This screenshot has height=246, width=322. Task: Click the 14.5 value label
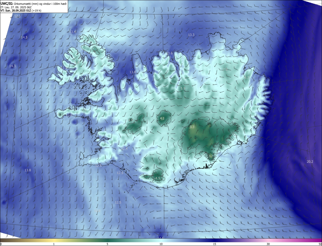[24, 37]
